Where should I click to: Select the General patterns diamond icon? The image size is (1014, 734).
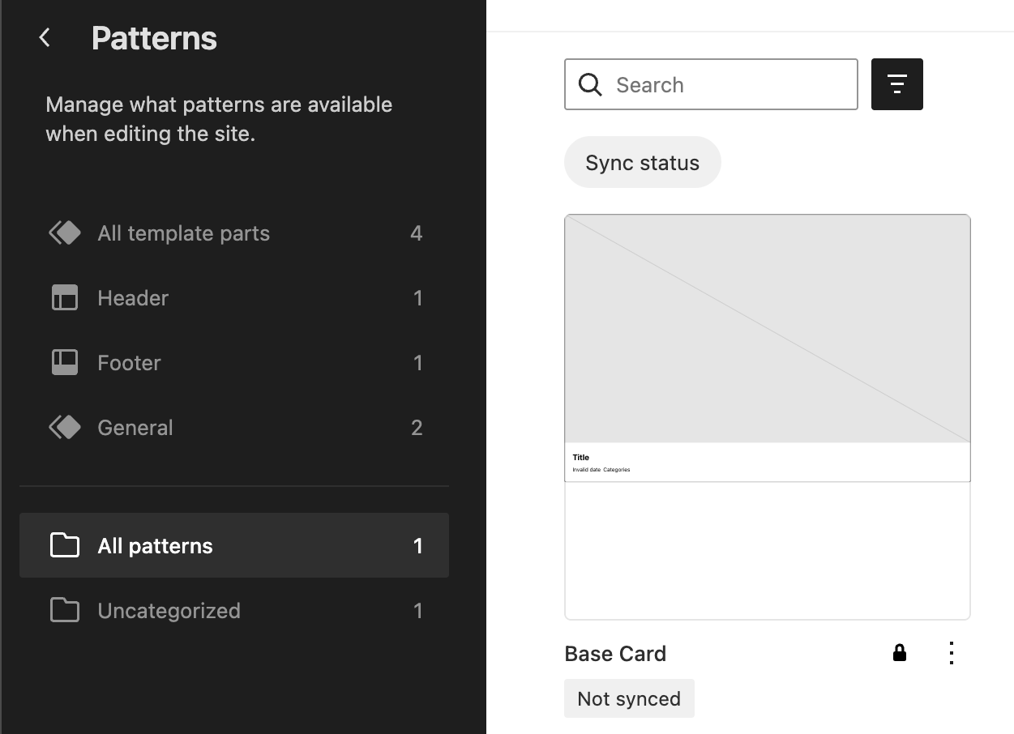click(64, 427)
